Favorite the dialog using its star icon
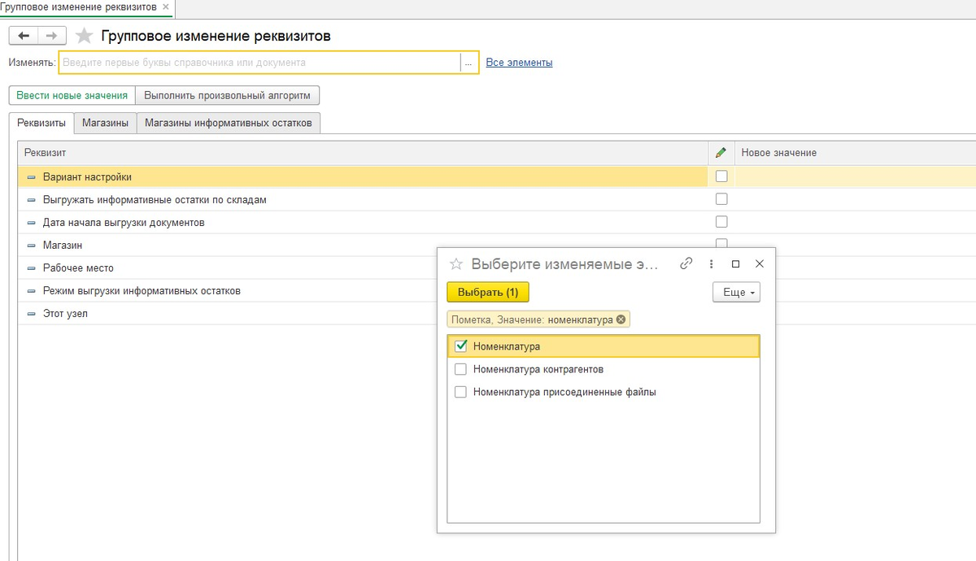 point(456,264)
